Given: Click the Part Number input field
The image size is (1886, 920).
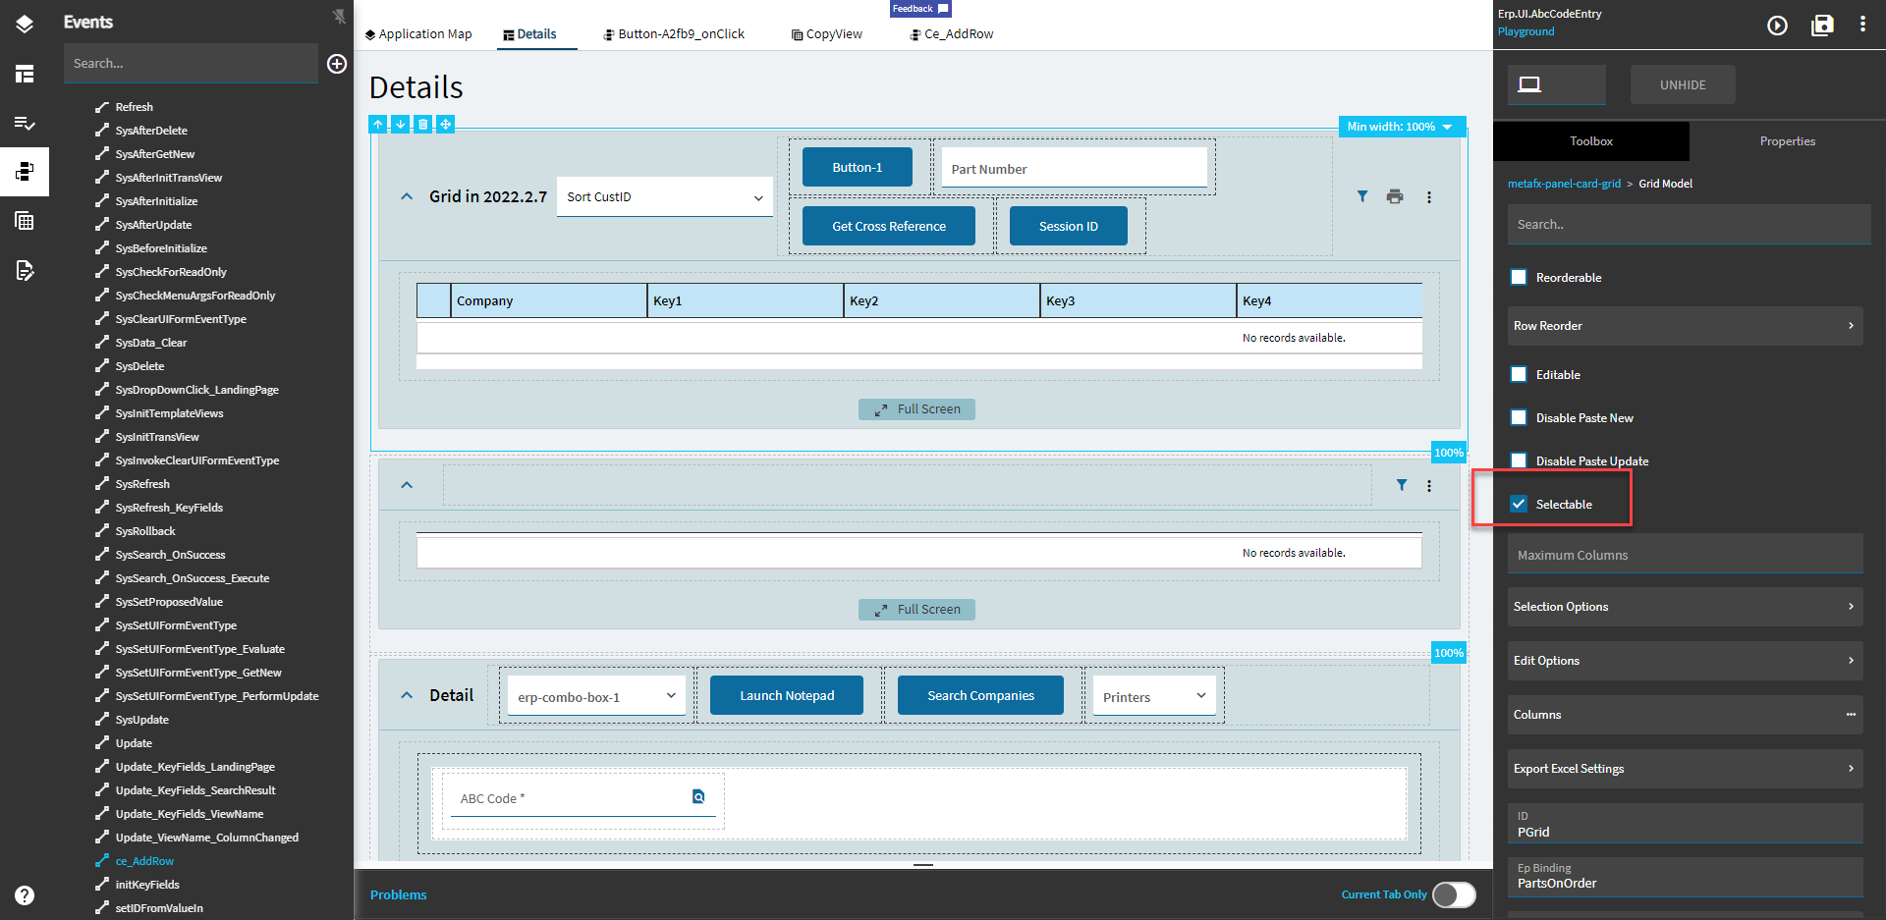Looking at the screenshot, I should click(x=1074, y=168).
